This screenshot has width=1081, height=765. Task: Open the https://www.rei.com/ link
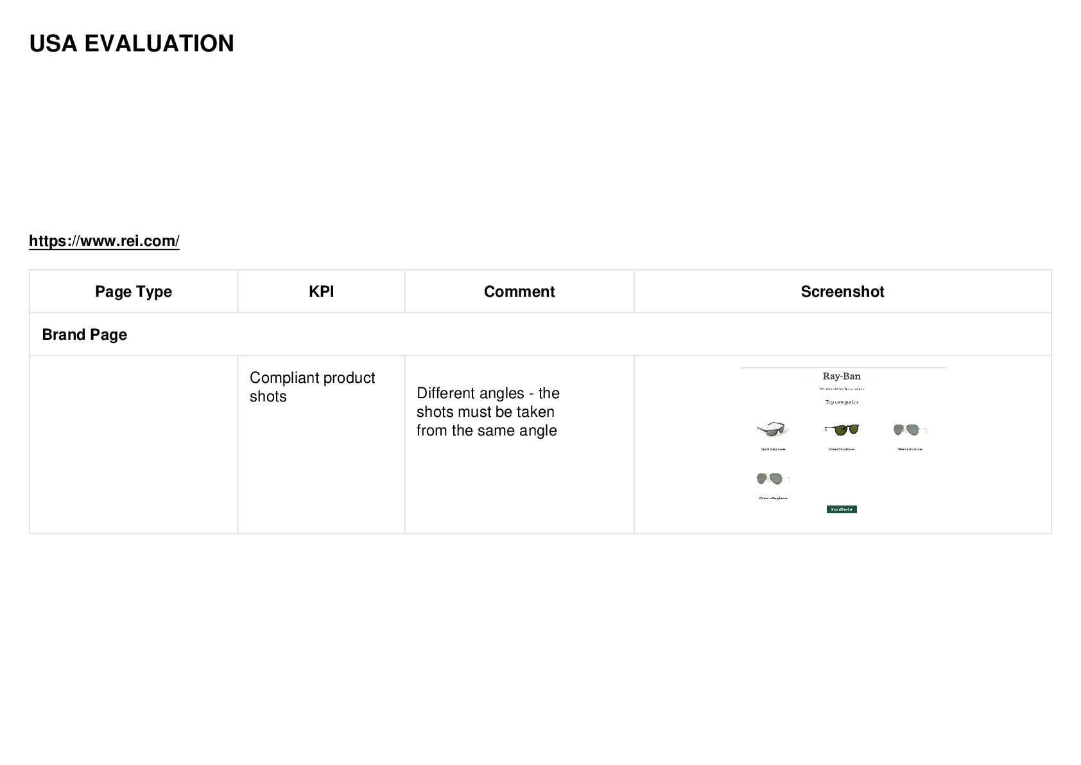click(x=104, y=241)
